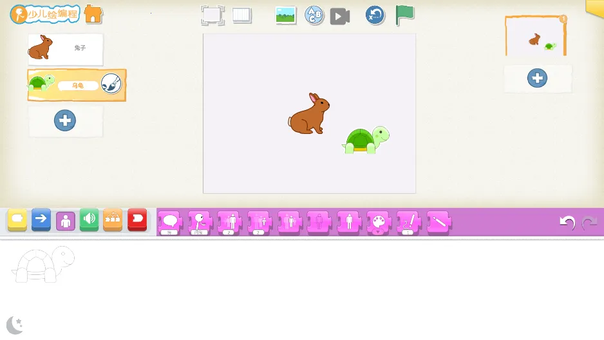Start the project with green flag
604x340 pixels.
click(404, 15)
